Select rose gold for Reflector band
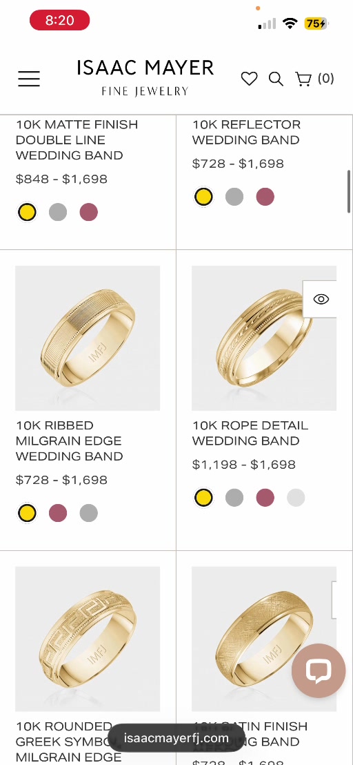 (265, 197)
